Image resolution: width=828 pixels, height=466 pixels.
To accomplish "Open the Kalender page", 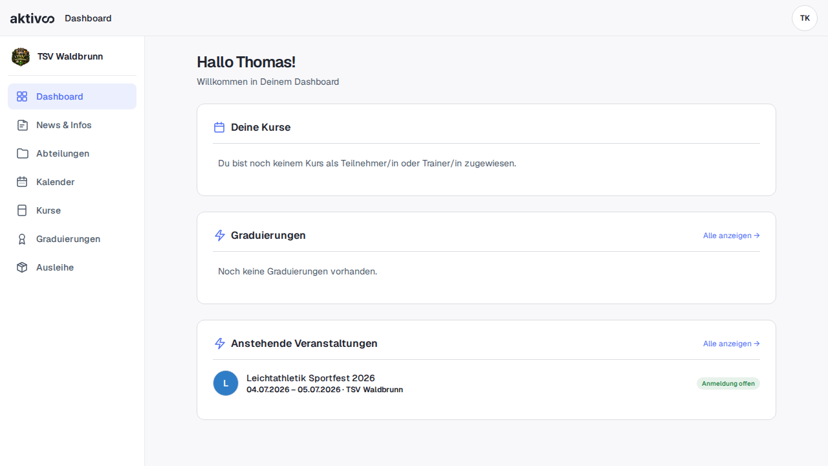I will 72,182.
